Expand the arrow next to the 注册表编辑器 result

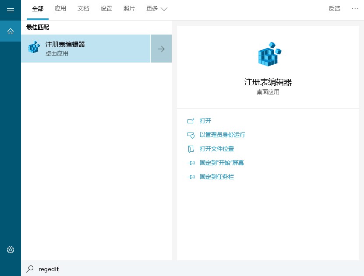(x=161, y=49)
